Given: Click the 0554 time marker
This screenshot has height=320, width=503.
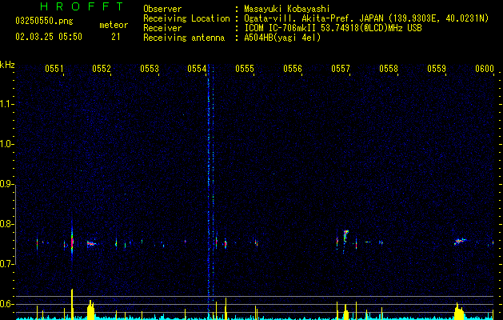Looking at the screenshot, I should coord(197,69).
